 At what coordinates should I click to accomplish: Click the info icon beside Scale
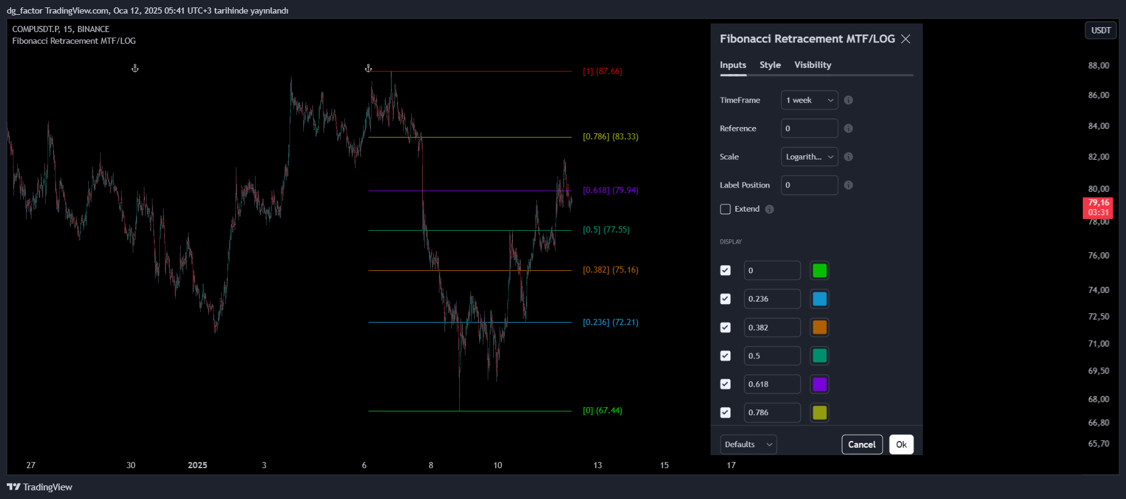coord(848,157)
